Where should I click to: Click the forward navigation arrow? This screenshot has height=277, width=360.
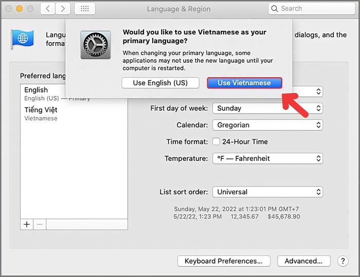pos(63,9)
